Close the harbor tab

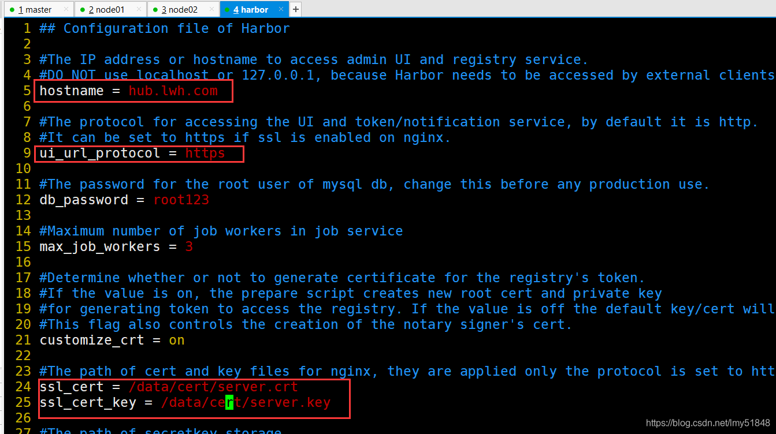pos(281,9)
